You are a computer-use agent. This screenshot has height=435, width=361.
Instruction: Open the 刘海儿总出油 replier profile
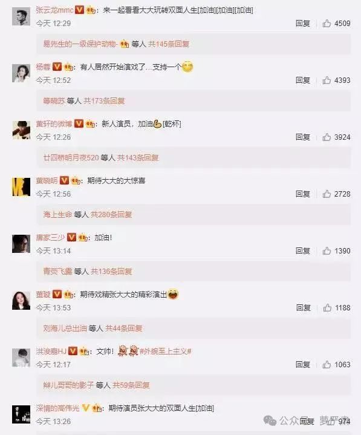65,328
